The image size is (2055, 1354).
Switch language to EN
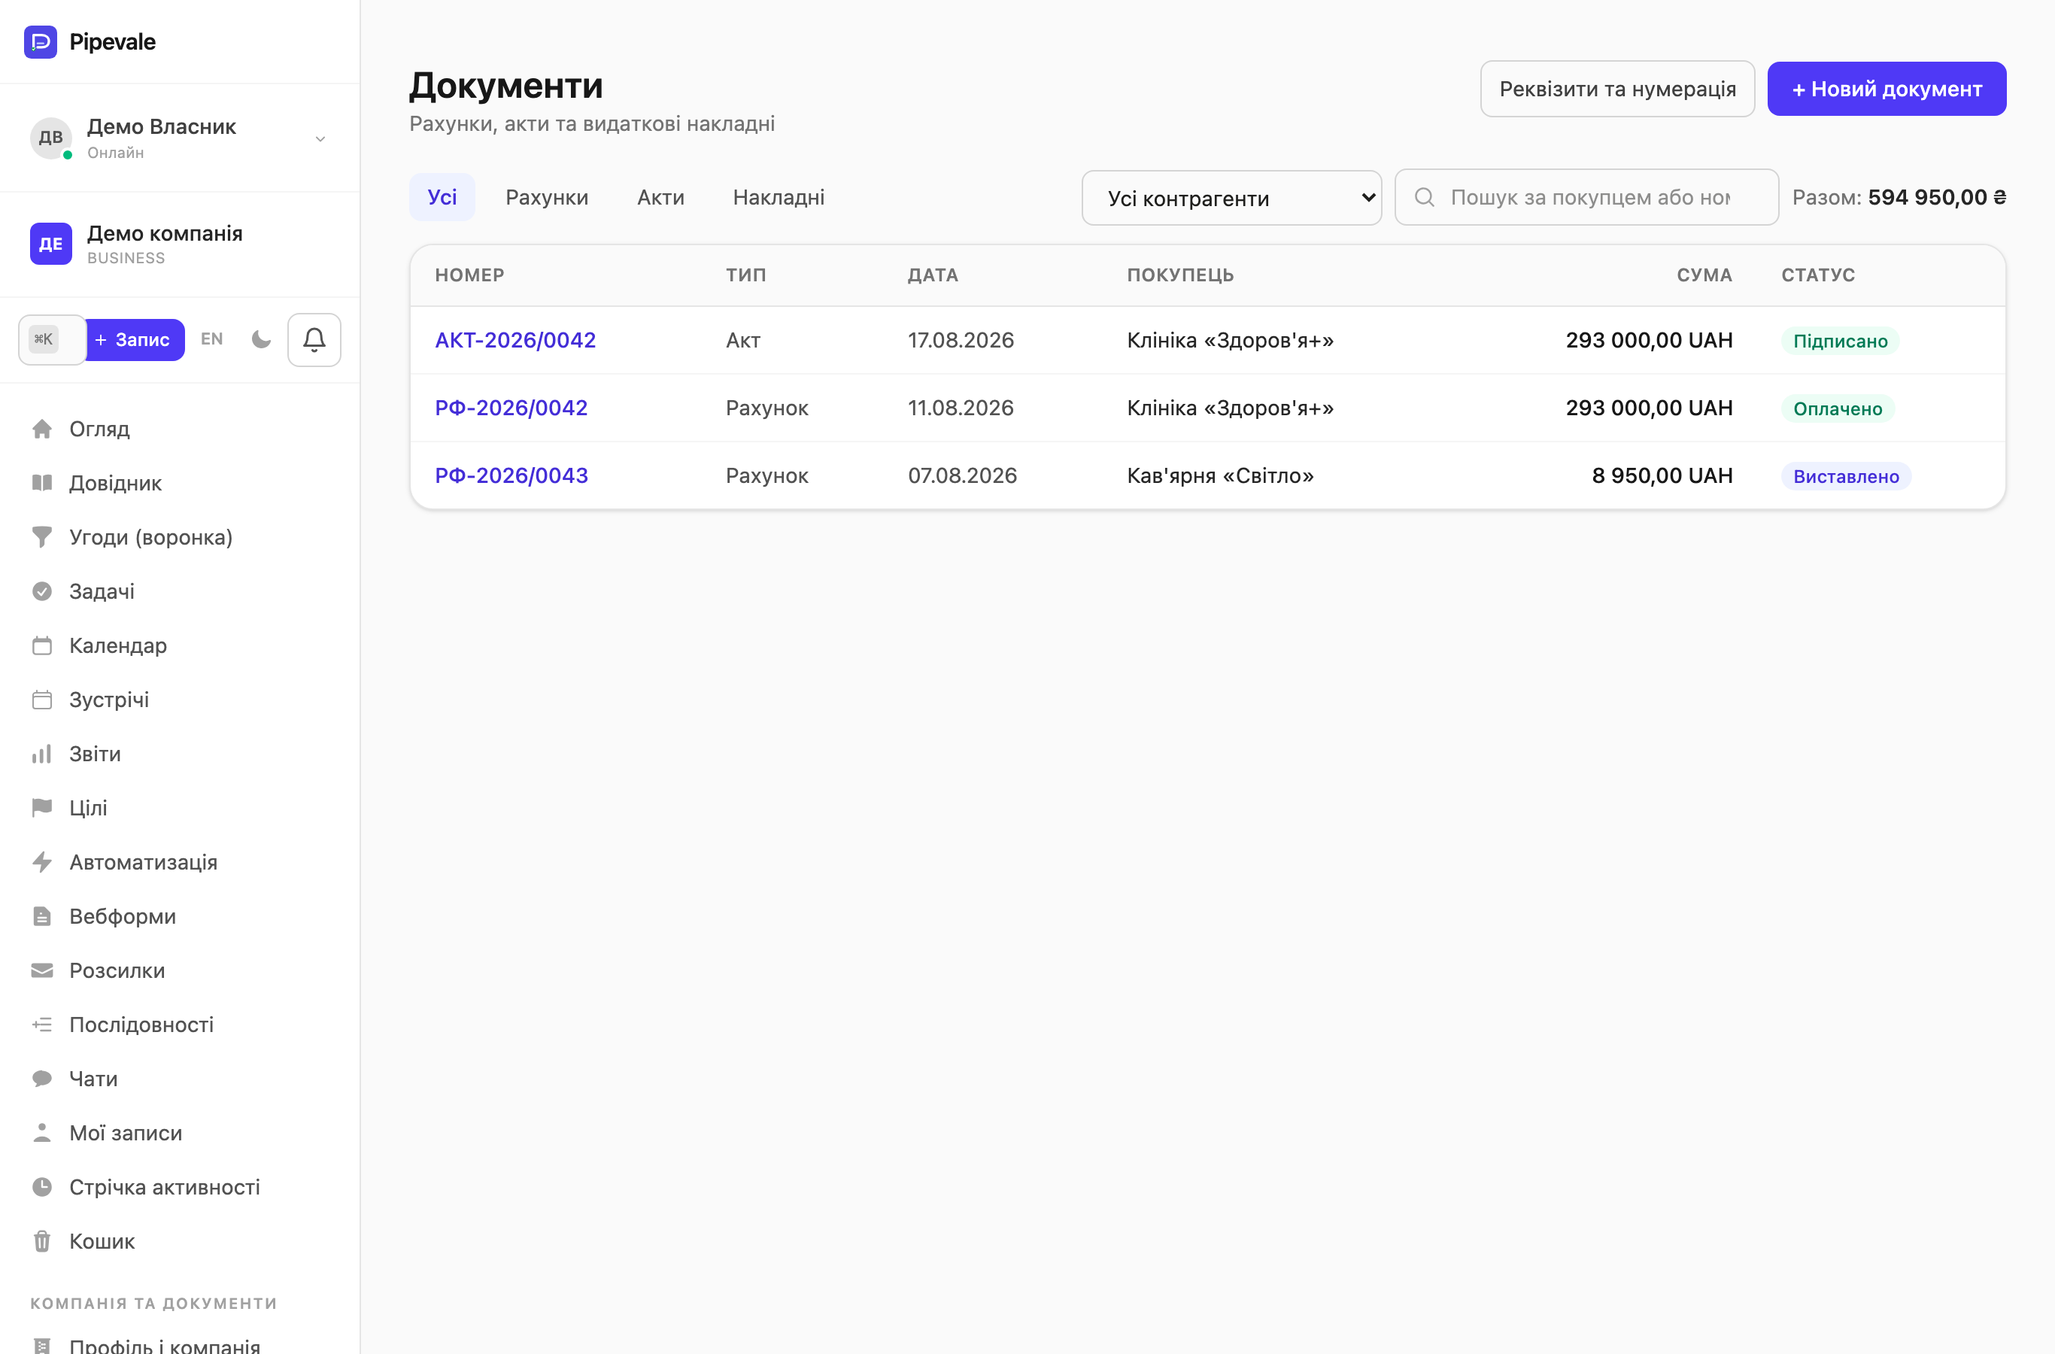point(211,339)
